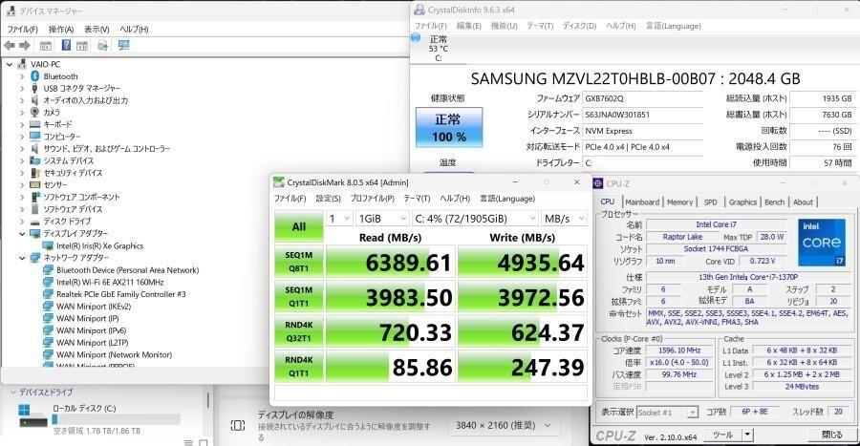Open the Socket #1 dropdown in CPU-Z
This screenshot has width=860, height=446.
pyautogui.click(x=667, y=412)
